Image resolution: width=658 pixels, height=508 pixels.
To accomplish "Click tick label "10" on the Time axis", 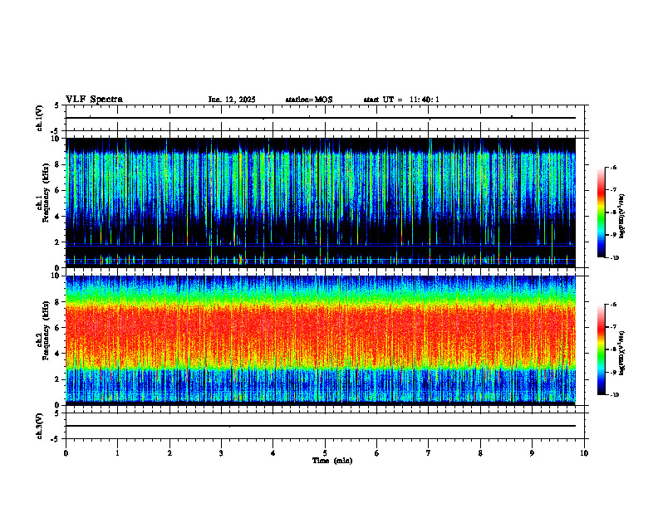I will [x=584, y=453].
